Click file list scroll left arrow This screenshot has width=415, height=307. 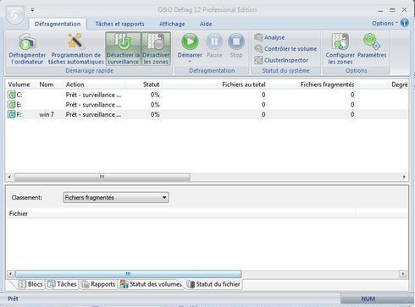click(10, 274)
